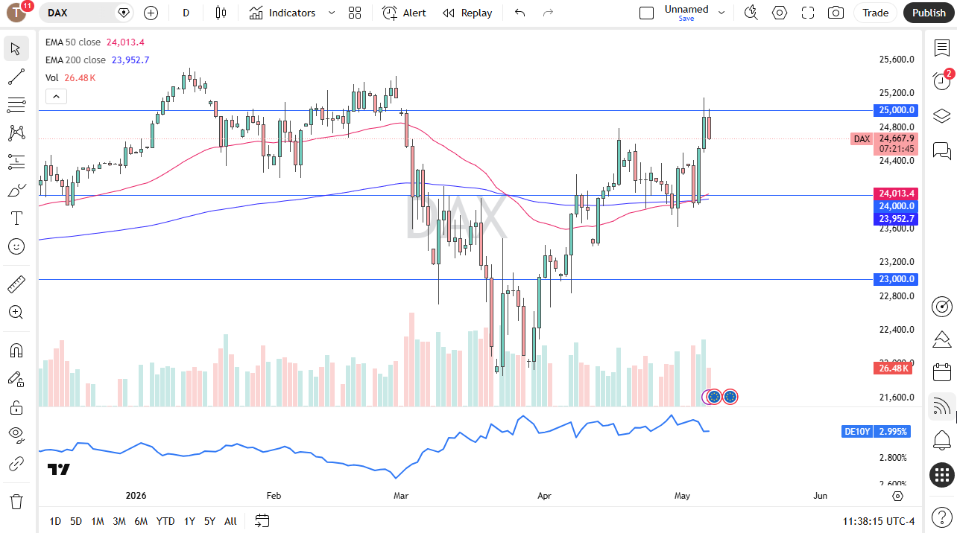Expand the indicators favorites dropdown arrow
Screen dimensions: 957x533
point(332,13)
